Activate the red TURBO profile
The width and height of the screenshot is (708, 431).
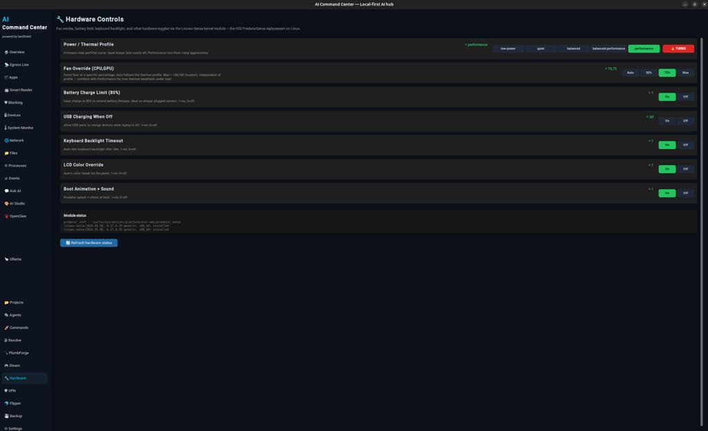click(x=678, y=48)
